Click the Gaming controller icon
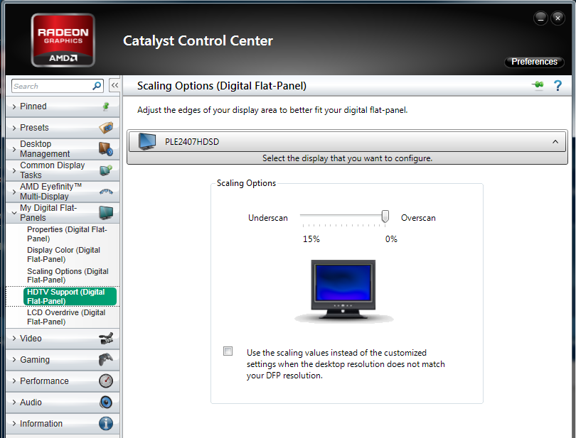The height and width of the screenshot is (438, 576). click(106, 360)
